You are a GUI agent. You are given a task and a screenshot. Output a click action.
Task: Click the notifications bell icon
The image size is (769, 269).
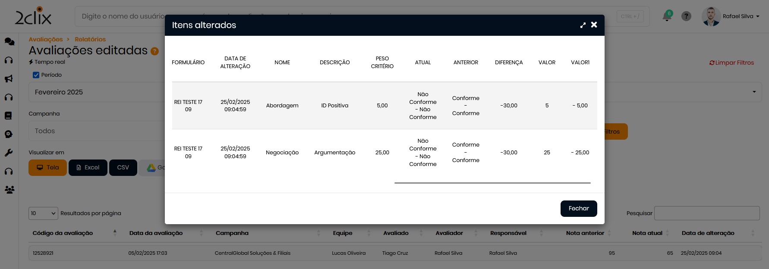[x=667, y=16]
